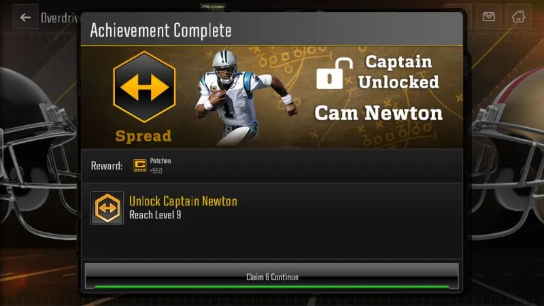Select the Patches reward icon
Screen dimensions: 544x306
[x=140, y=165]
